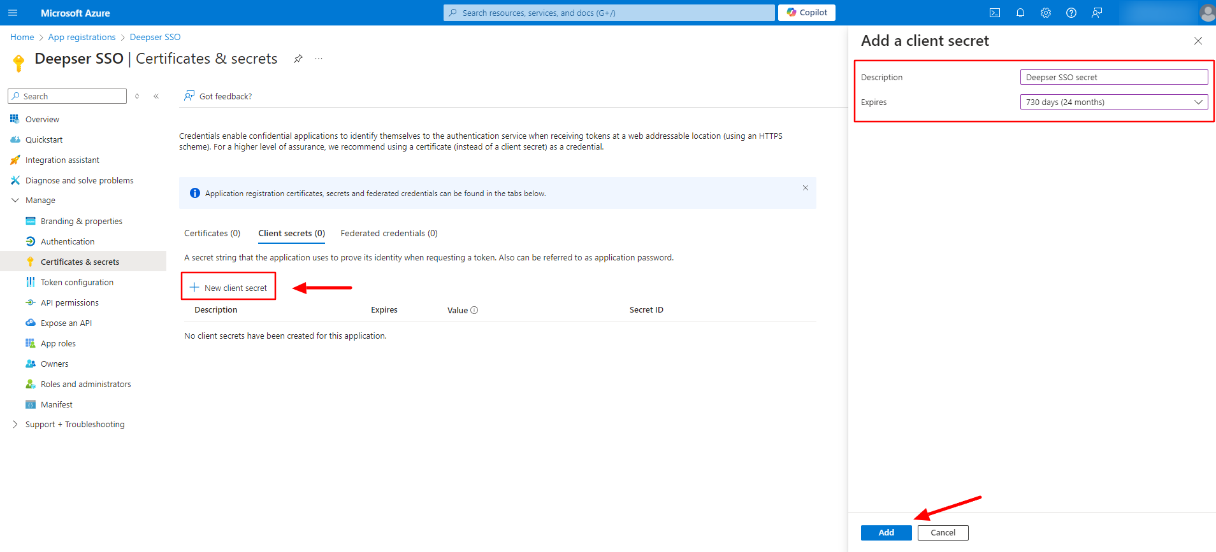Image resolution: width=1216 pixels, height=552 pixels.
Task: Open the account avatar menu
Action: [x=1207, y=13]
